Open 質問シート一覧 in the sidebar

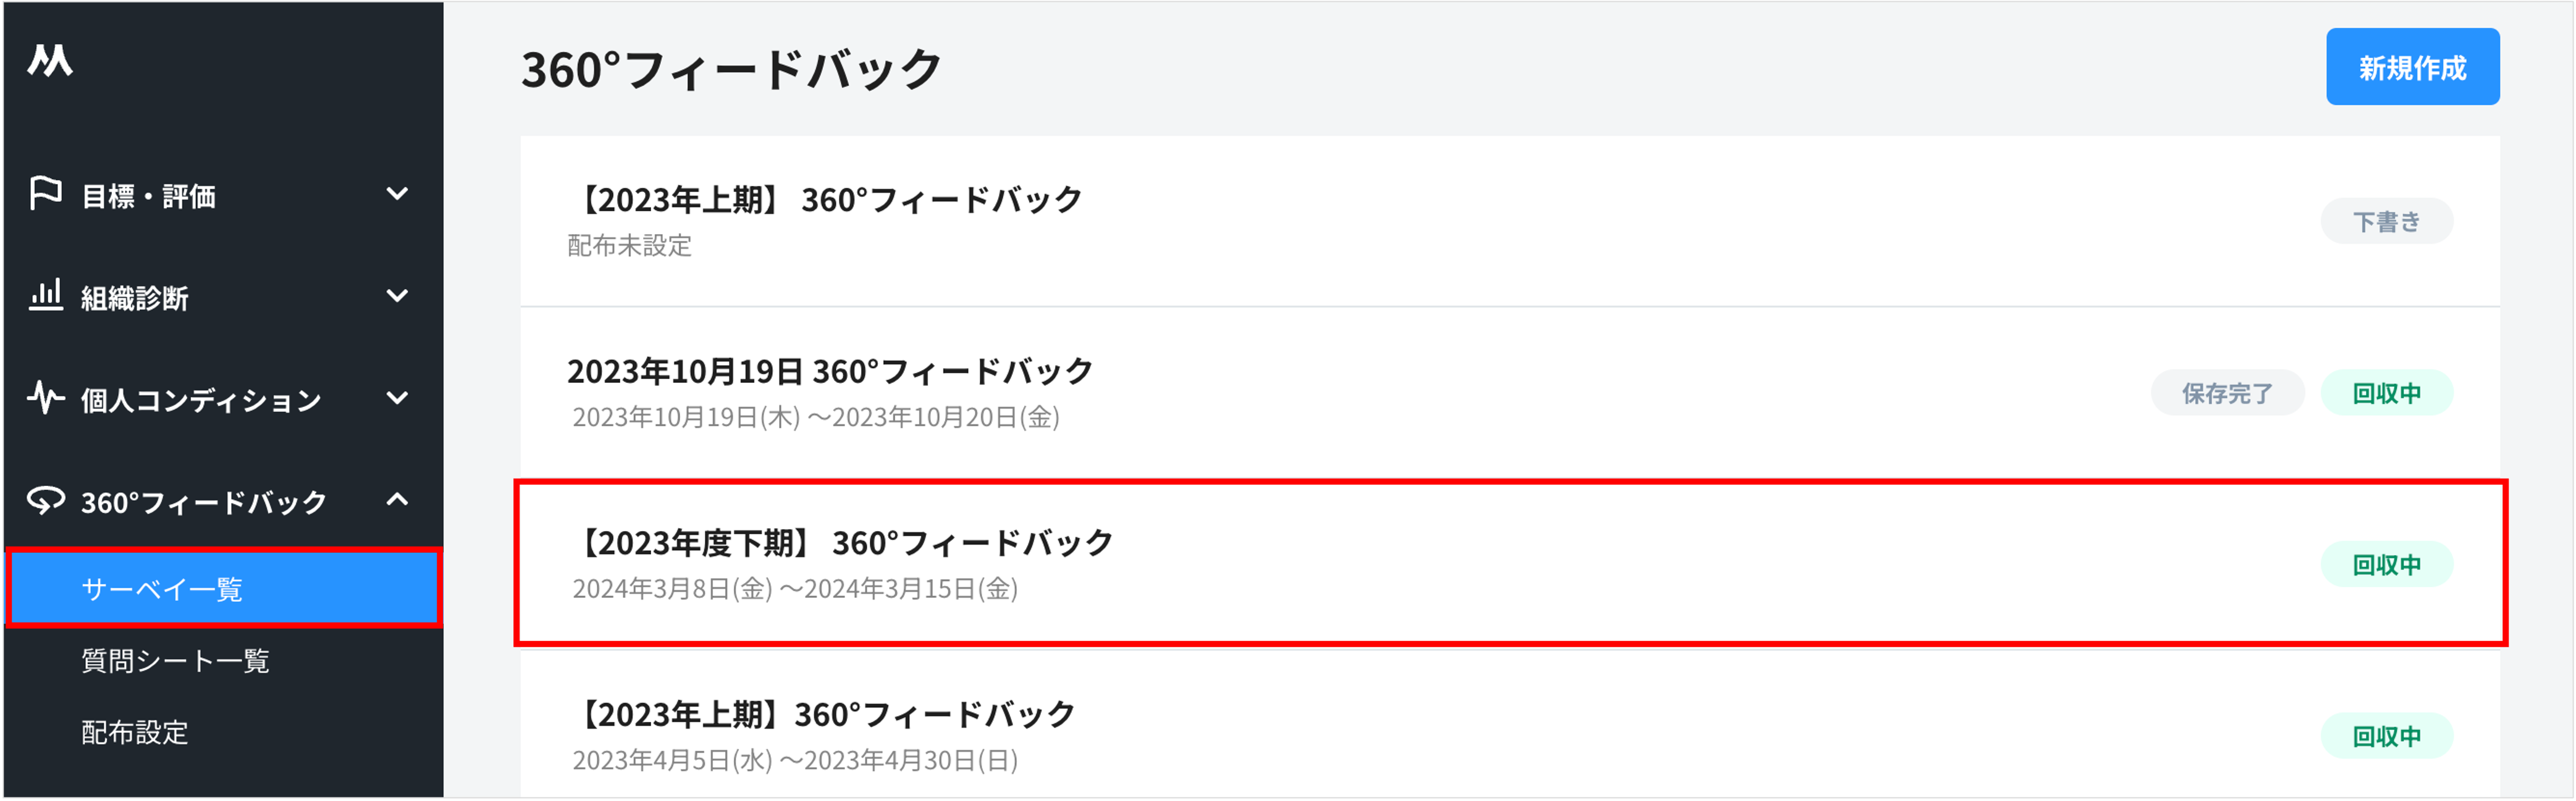click(x=175, y=661)
